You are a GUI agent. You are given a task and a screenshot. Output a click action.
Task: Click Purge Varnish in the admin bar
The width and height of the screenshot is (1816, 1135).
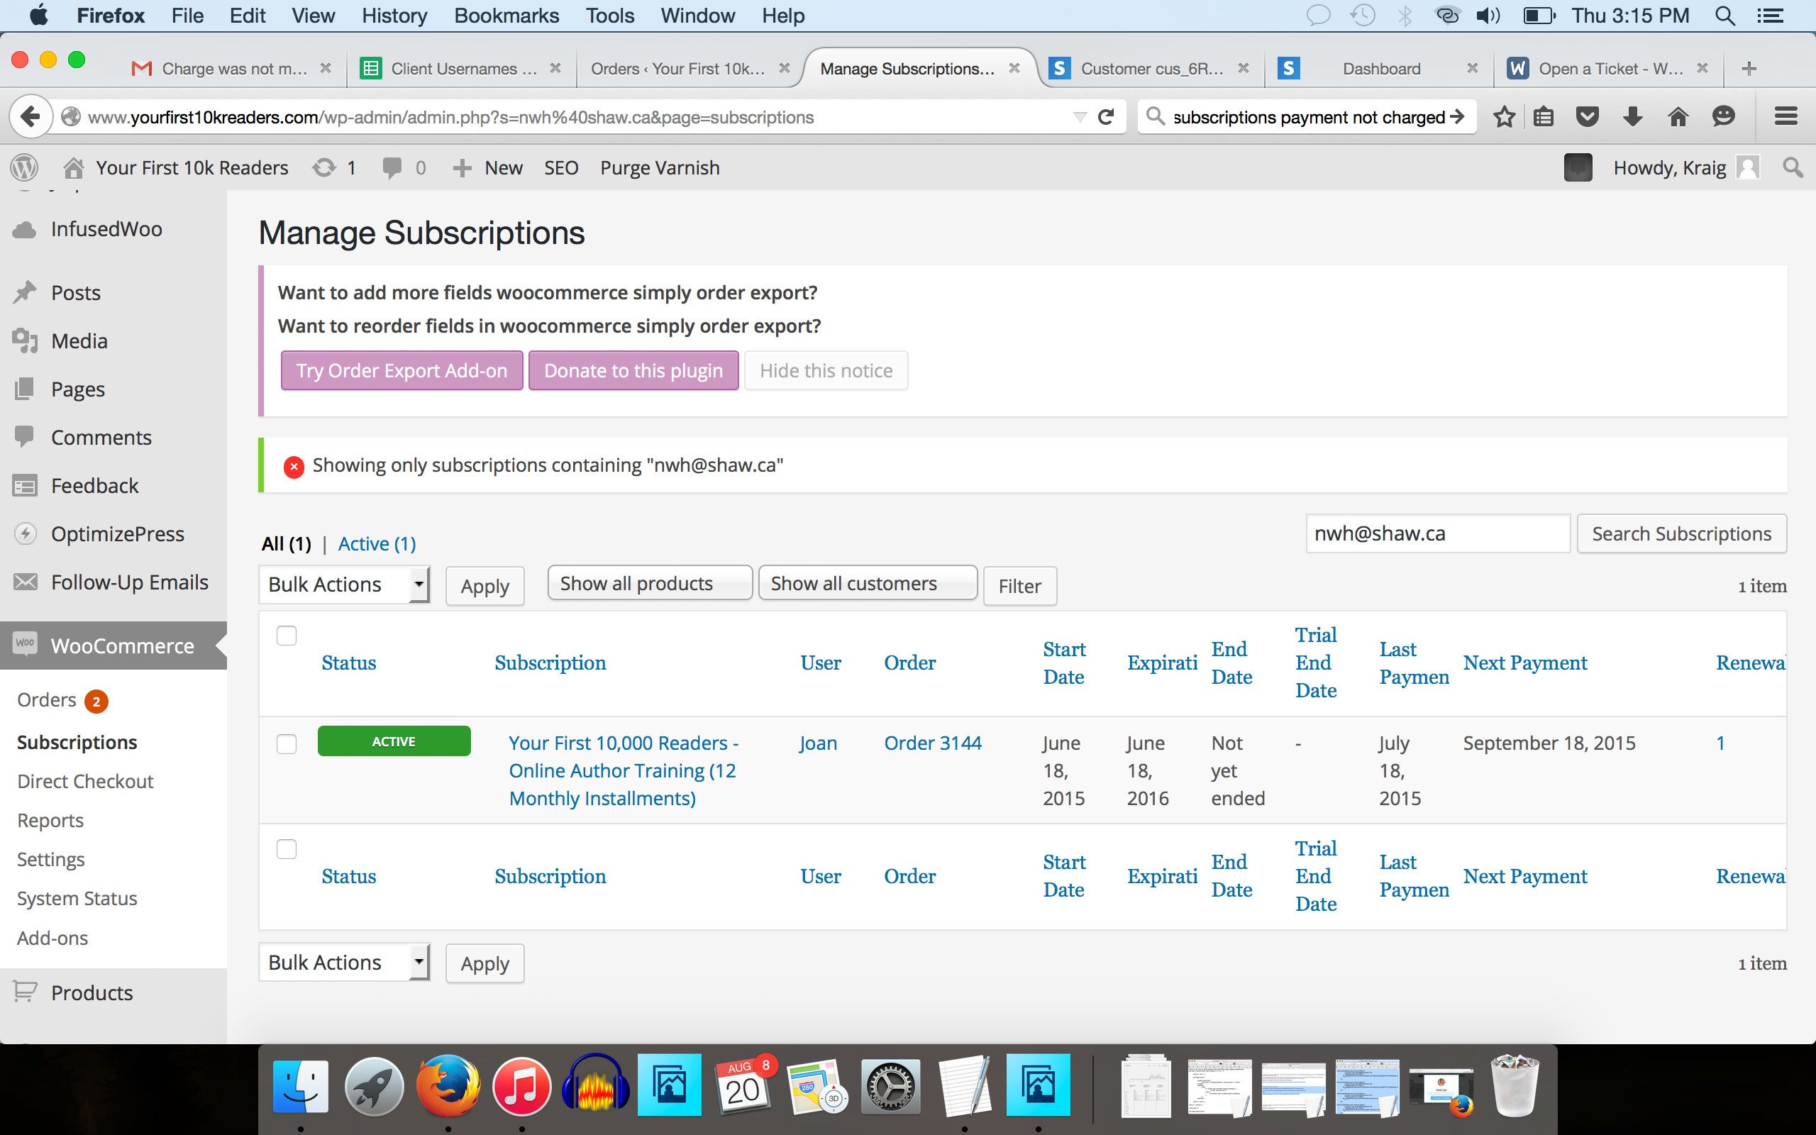pos(660,167)
